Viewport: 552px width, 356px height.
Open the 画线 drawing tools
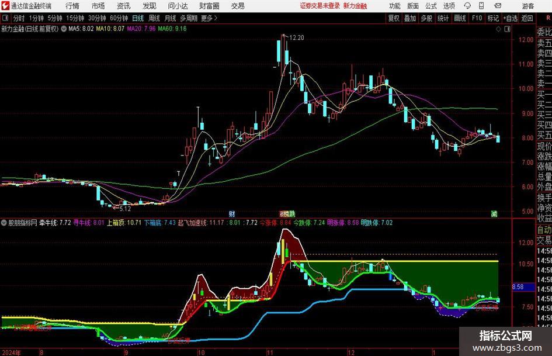point(460,18)
